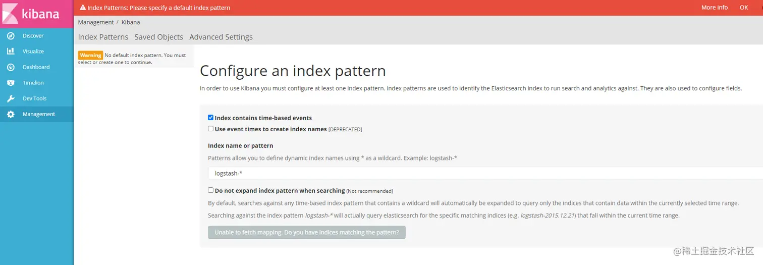The width and height of the screenshot is (763, 265).
Task: Dismiss the banner with OK button
Action: click(x=744, y=8)
